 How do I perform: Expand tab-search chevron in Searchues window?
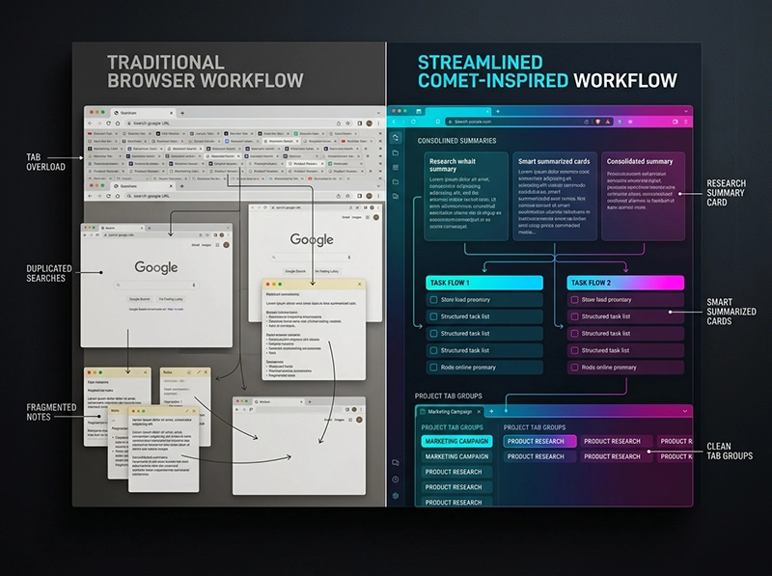pos(378,186)
